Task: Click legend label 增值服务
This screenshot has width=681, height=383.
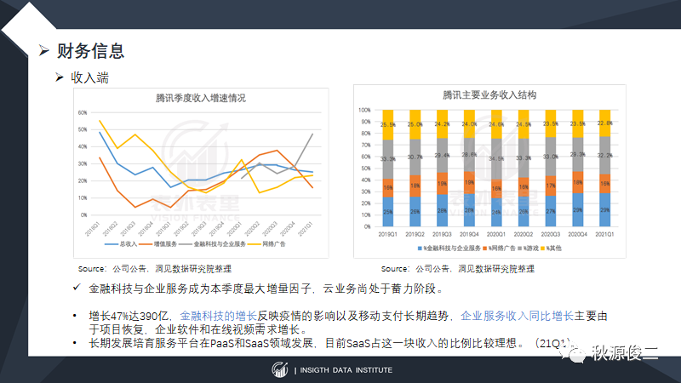Action: [165, 244]
